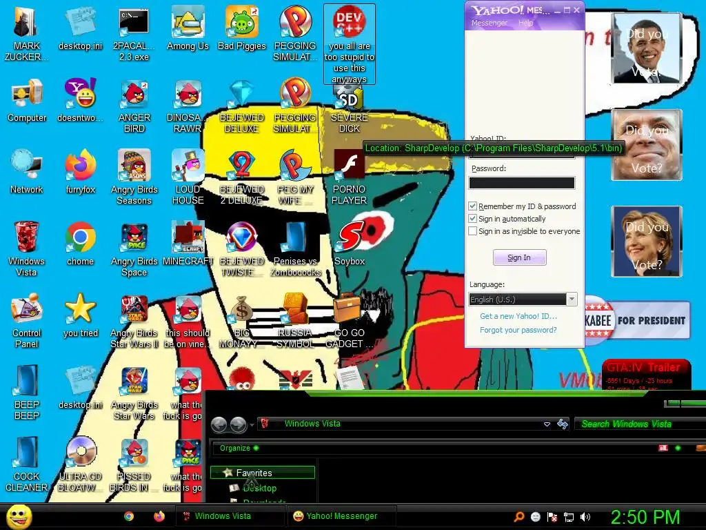Click the Password input field
Viewport: 706px width, 530px height.
[522, 182]
